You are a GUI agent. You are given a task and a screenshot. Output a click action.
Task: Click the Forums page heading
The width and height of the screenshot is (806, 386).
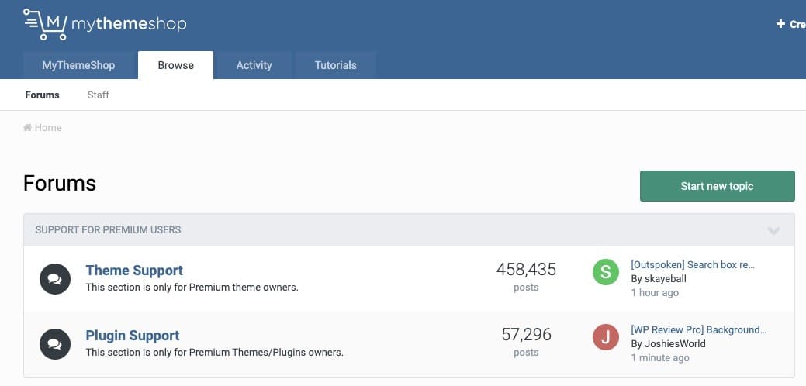(x=60, y=183)
